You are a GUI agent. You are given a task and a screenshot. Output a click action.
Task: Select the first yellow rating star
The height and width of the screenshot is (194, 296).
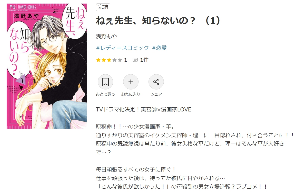point(98,60)
